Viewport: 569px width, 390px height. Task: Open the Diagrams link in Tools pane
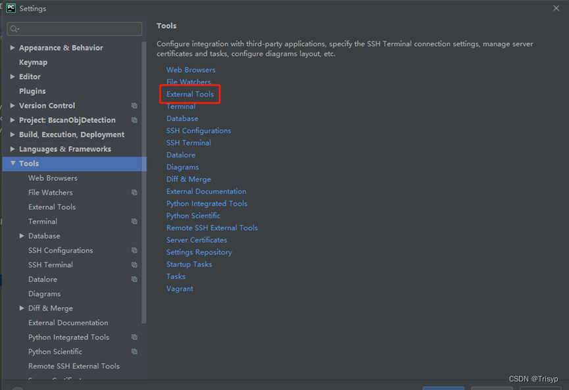tap(182, 167)
